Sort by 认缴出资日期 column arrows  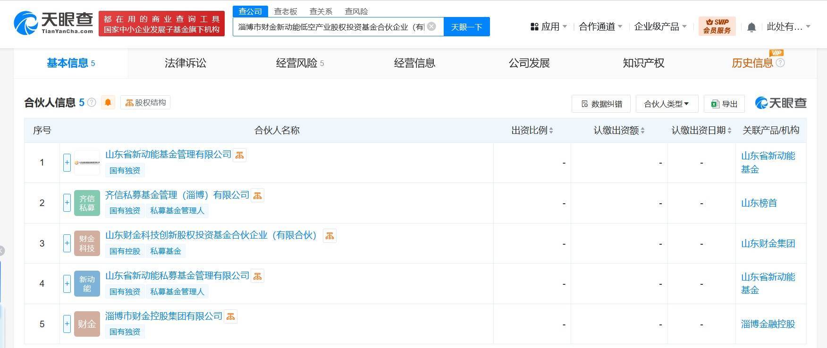pyautogui.click(x=729, y=131)
